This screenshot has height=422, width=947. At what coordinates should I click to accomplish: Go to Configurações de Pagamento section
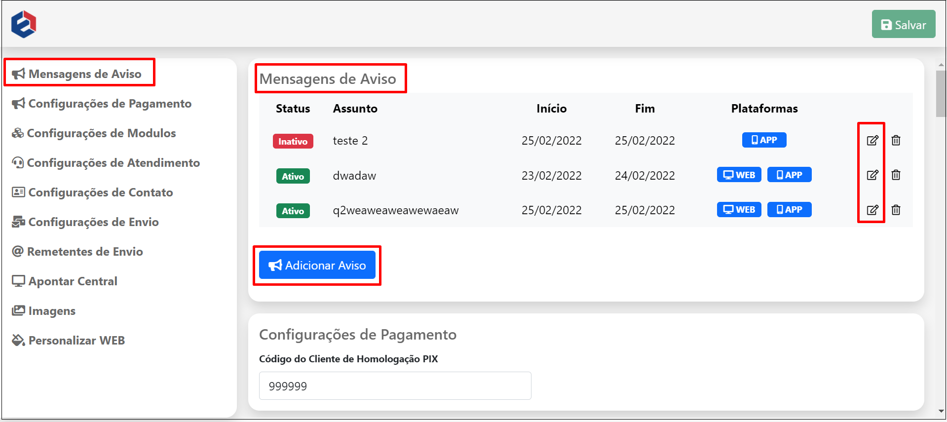[x=110, y=104]
